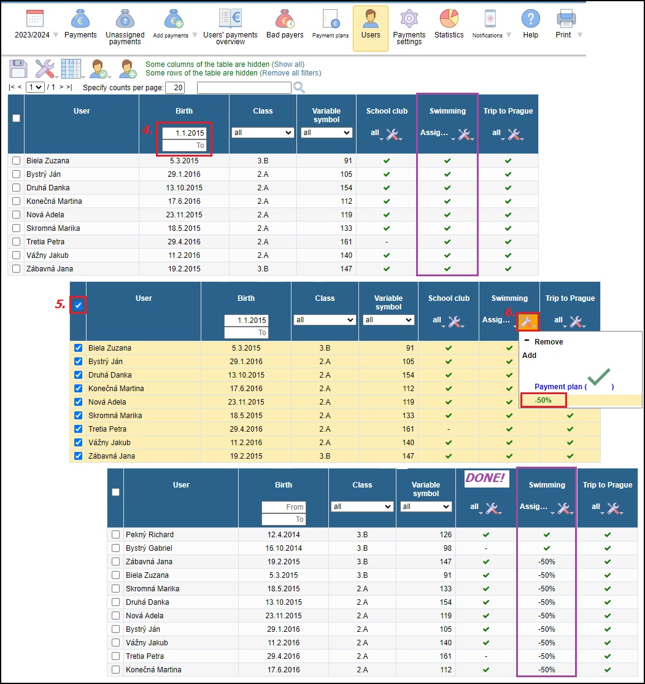
Task: Click the Birth 'From' field in third table
Action: pos(284,507)
